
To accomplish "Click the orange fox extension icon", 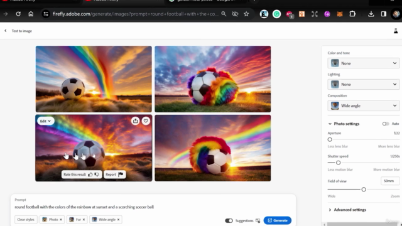I will [x=340, y=14].
